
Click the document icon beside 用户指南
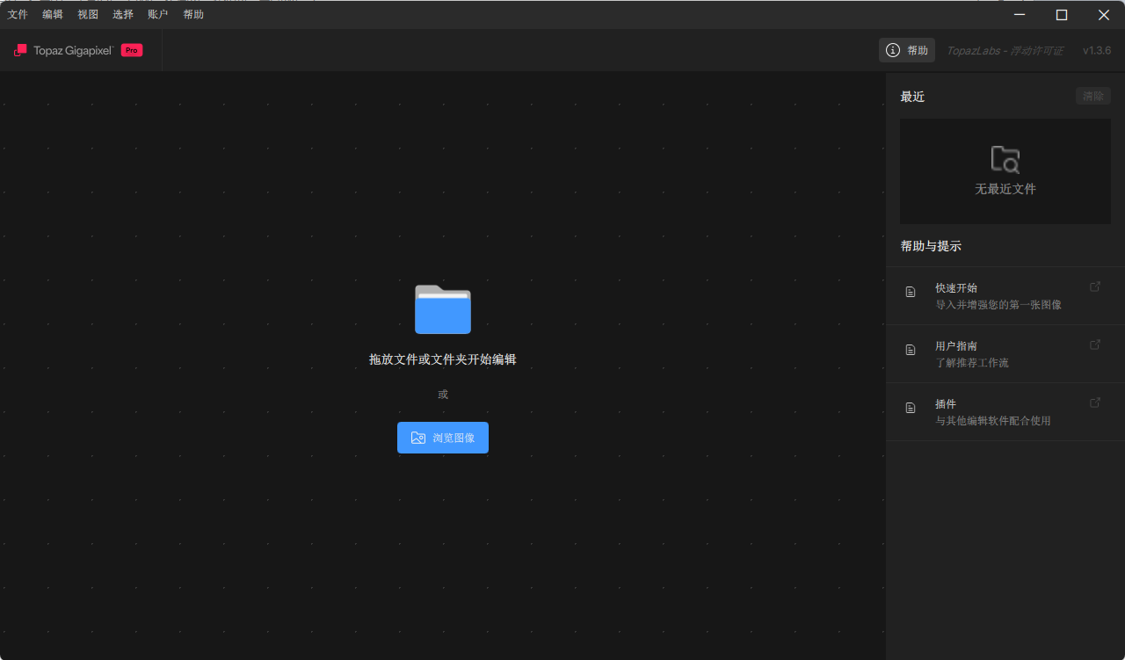click(911, 350)
